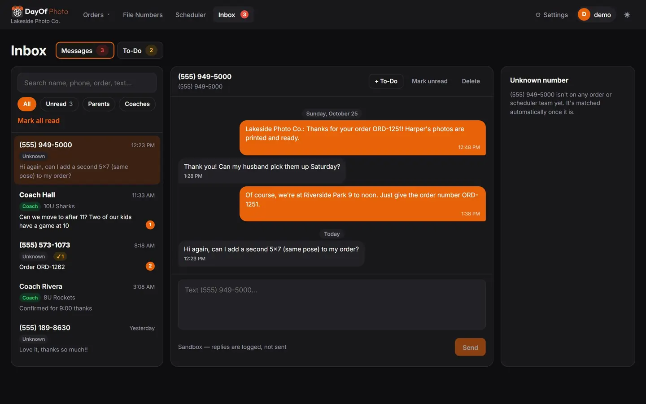The image size is (646, 404).
Task: Filter conversations by Unread
Action: click(x=59, y=104)
